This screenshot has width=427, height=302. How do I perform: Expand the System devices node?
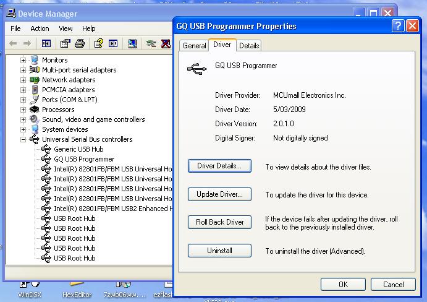point(23,129)
